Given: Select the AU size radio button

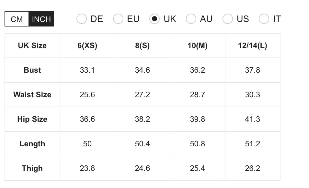Looking at the screenshot, I should pyautogui.click(x=191, y=19).
